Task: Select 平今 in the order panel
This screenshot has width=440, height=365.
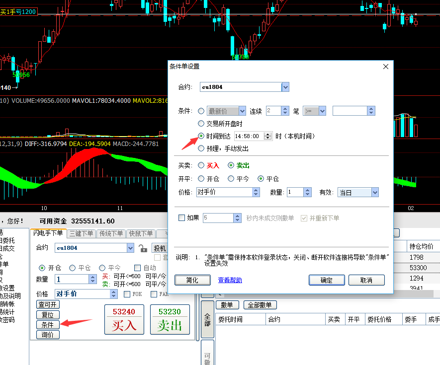Action: [x=102, y=268]
